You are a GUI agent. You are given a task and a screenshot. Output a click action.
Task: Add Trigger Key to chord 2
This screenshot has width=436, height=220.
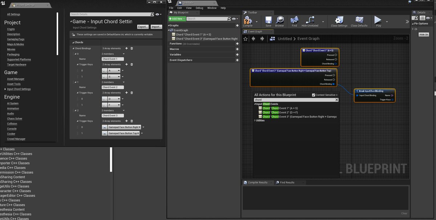(x=126, y=121)
